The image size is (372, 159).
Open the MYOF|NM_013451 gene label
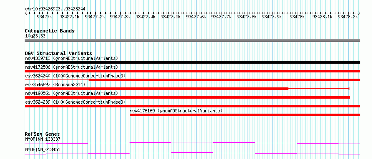click(x=43, y=150)
